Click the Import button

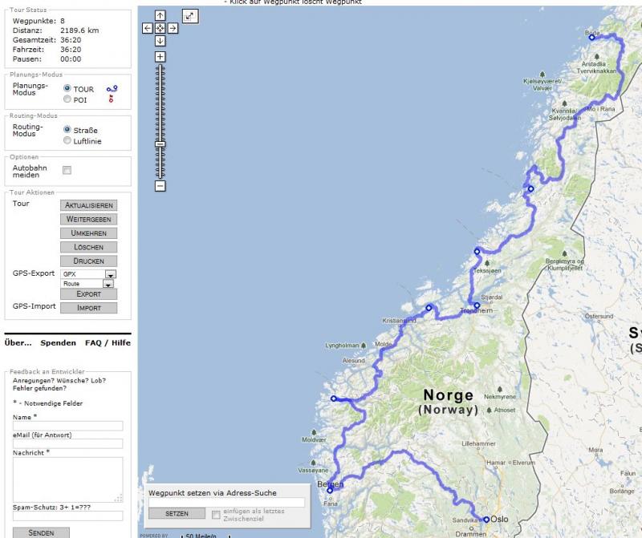(88, 308)
